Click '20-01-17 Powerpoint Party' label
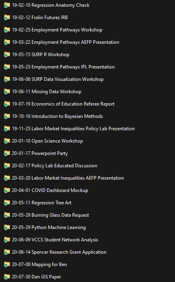The width and height of the screenshot is (175, 282). click(x=40, y=153)
